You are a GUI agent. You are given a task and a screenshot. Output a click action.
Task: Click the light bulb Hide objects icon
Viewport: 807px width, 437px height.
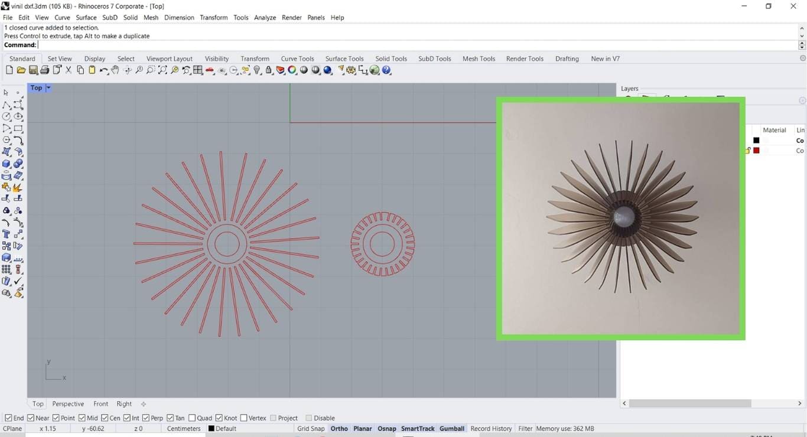point(257,70)
